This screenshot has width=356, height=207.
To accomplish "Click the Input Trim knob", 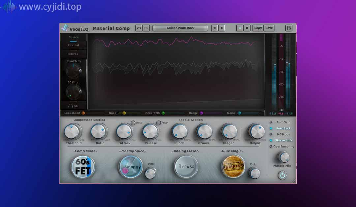I will tap(74, 71).
